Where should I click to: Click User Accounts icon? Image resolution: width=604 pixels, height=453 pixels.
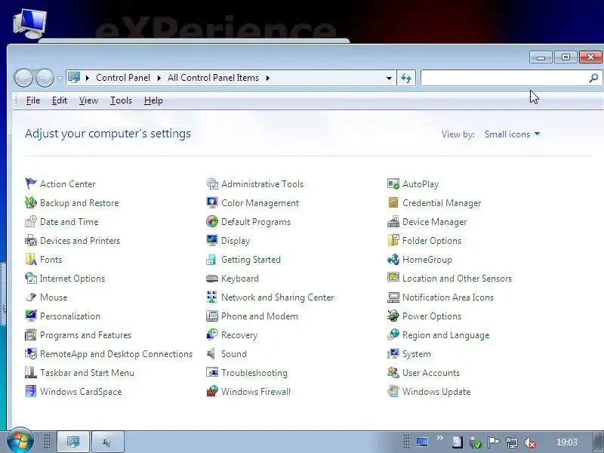[x=393, y=372]
